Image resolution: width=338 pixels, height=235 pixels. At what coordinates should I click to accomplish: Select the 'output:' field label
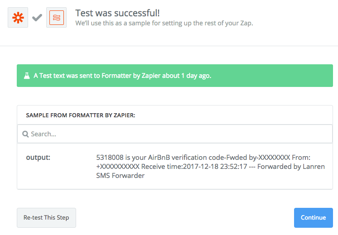(38, 158)
